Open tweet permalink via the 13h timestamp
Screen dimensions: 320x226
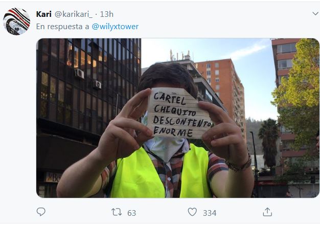(107, 14)
